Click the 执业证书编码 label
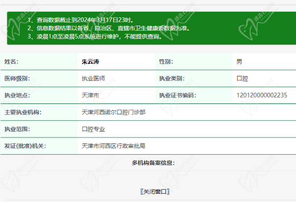Image resolution: width=296 pixels, height=202 pixels. pyautogui.click(x=178, y=95)
